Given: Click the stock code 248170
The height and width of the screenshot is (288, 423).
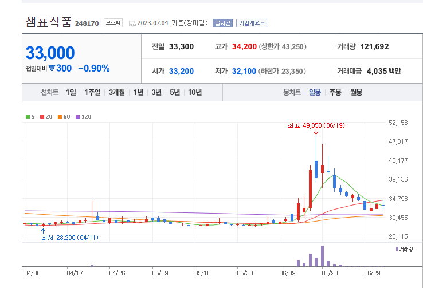Looking at the screenshot, I should click(x=87, y=23).
